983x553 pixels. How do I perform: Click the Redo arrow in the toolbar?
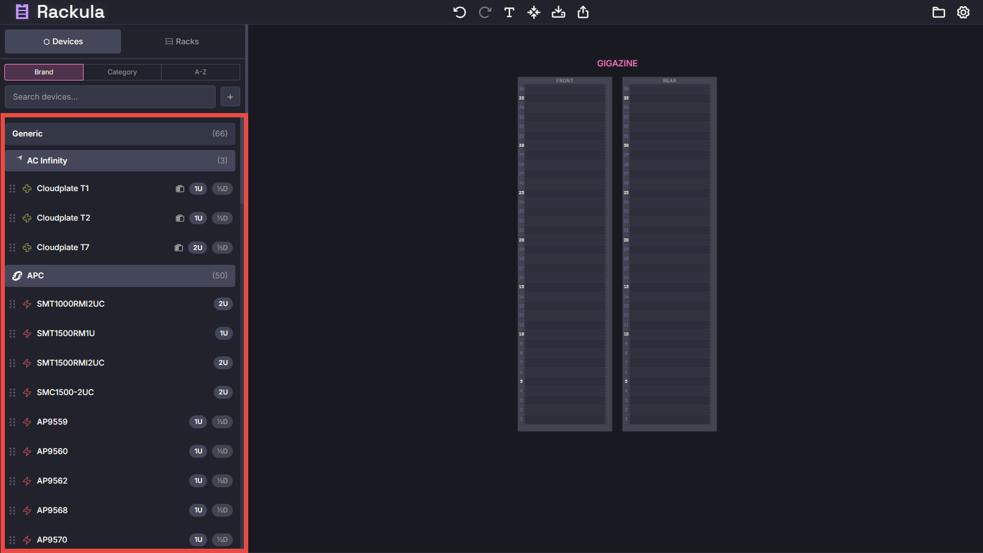(x=485, y=12)
